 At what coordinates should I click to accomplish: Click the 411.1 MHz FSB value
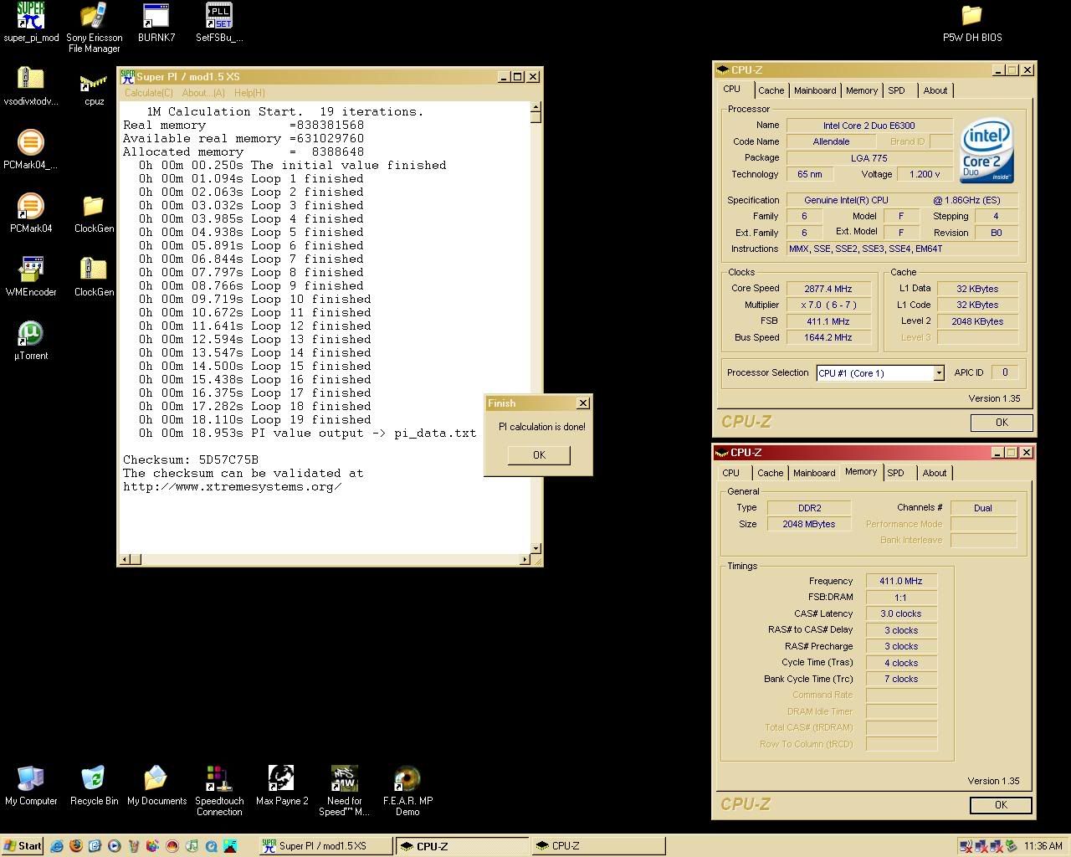[828, 321]
